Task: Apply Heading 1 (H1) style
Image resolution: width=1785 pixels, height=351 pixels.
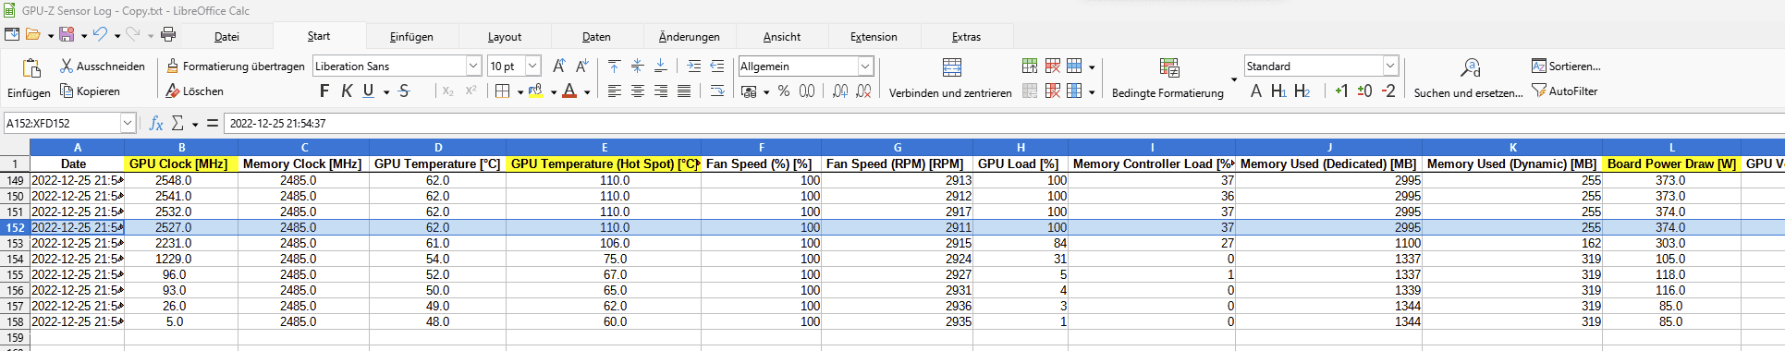Action: coord(1278,91)
